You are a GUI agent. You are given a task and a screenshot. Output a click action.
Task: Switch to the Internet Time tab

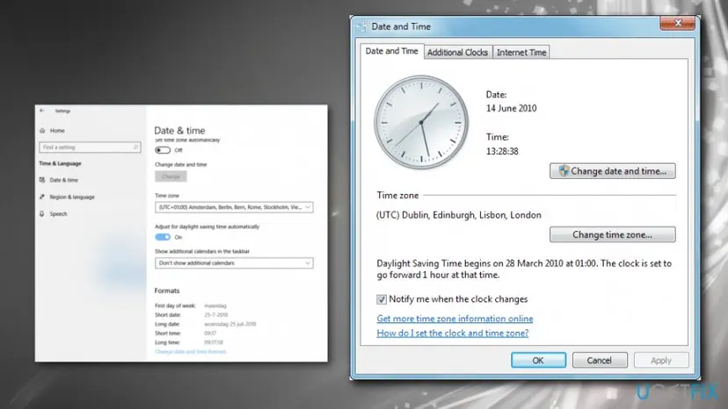(521, 53)
